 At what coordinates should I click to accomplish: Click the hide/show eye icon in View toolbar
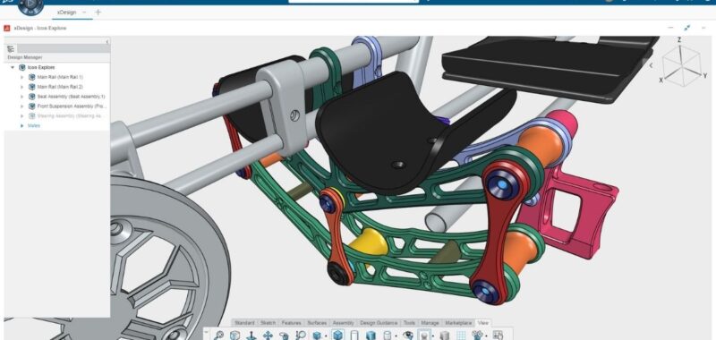(408, 335)
